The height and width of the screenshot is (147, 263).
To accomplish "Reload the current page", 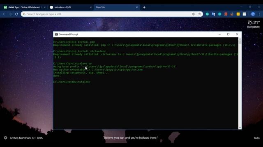I will (16, 14).
